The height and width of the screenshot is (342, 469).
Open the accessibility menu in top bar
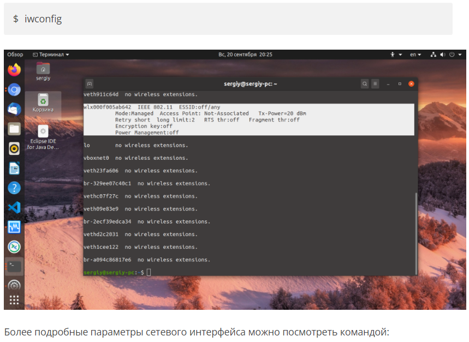pos(396,55)
